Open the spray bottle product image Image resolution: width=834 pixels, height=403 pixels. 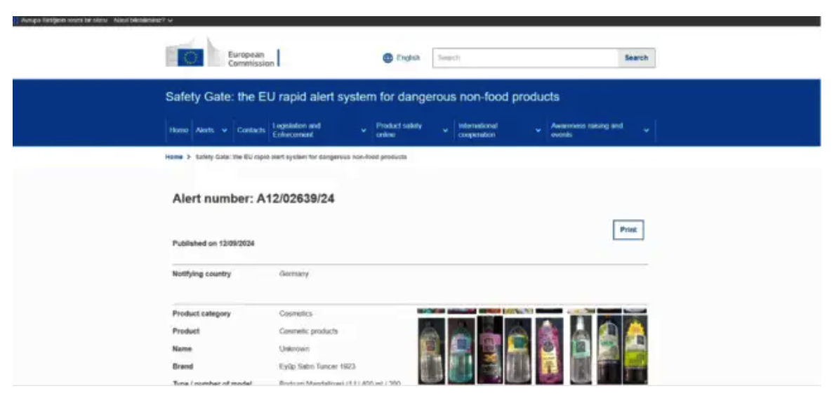[581, 346]
